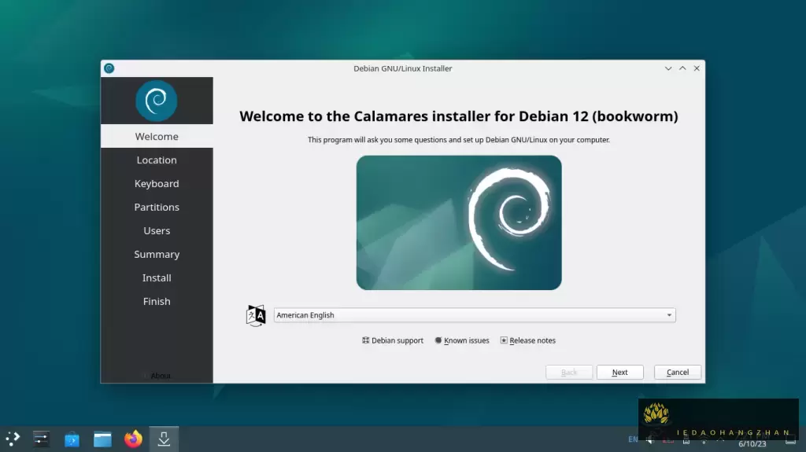Click the installer welcome heading text
806x452 pixels.
click(x=459, y=116)
